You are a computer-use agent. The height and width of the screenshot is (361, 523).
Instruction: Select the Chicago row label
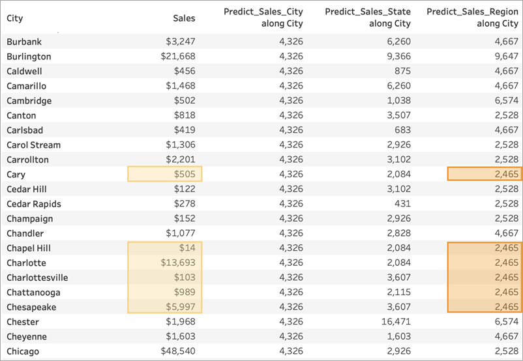pos(23,351)
